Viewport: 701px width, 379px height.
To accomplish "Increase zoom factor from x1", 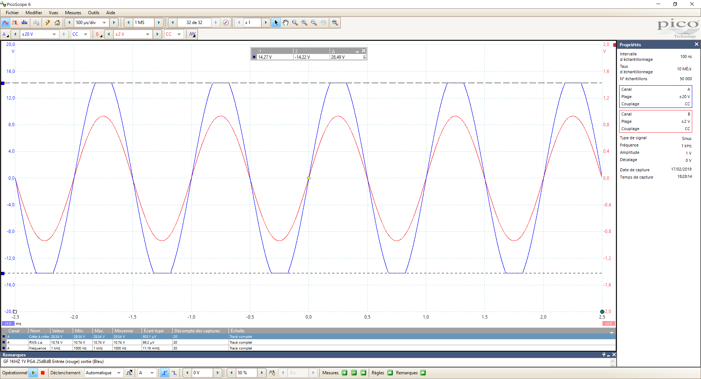I will (266, 23).
